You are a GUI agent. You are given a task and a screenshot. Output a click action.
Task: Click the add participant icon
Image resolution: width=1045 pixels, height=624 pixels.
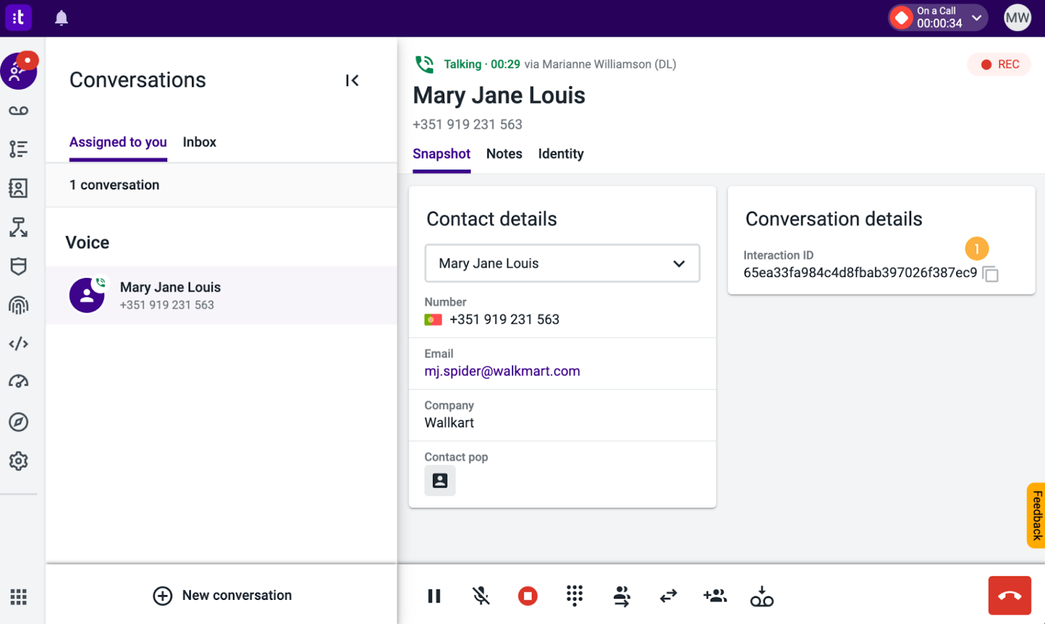coord(715,595)
